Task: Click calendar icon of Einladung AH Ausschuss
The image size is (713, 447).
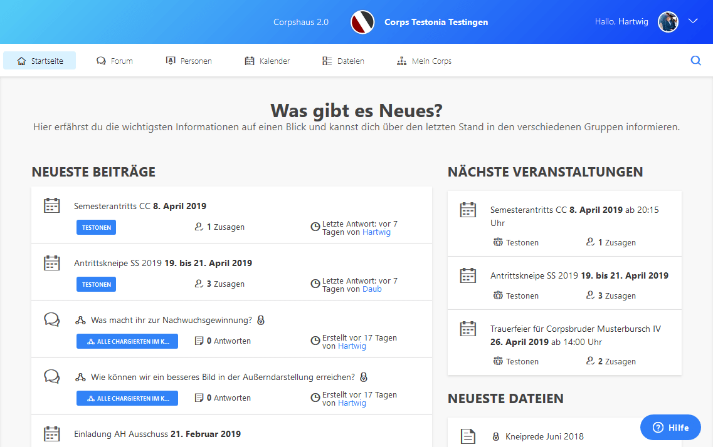Action: click(x=52, y=434)
